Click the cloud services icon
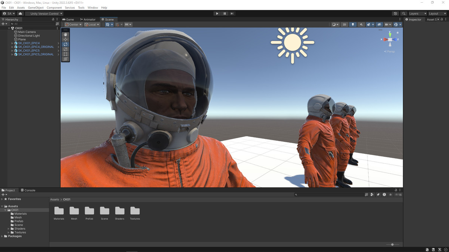This screenshot has width=449, height=252. pos(21,13)
